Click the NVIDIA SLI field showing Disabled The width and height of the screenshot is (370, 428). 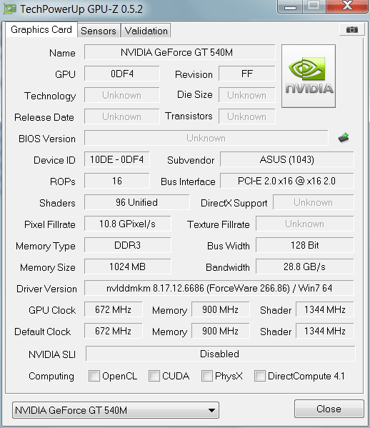(221, 354)
